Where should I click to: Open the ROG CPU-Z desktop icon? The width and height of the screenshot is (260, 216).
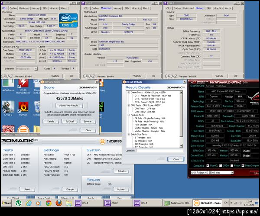click(8, 129)
